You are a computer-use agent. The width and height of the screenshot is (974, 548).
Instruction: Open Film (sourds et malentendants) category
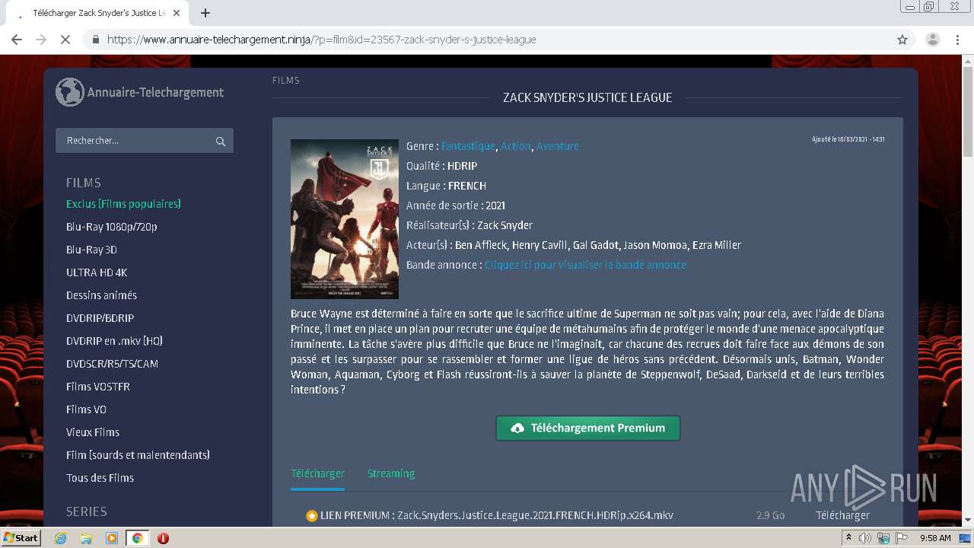coord(138,455)
